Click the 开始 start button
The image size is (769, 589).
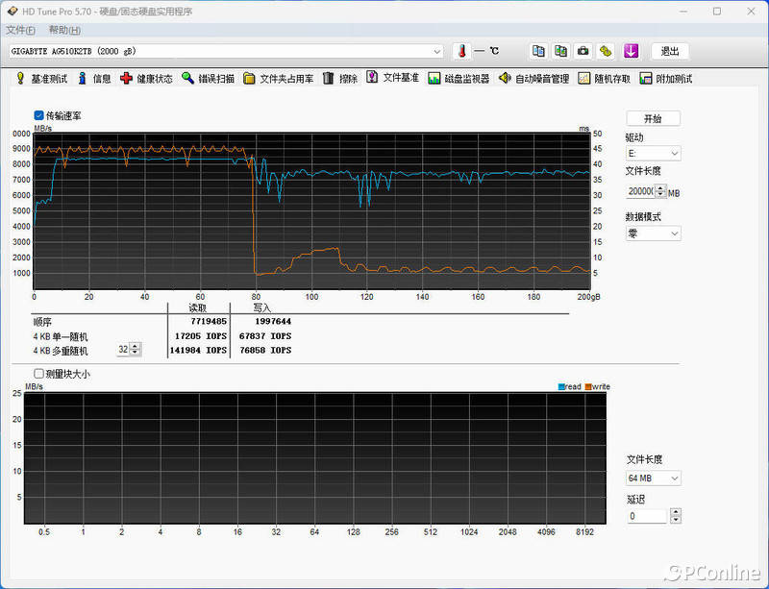(653, 119)
